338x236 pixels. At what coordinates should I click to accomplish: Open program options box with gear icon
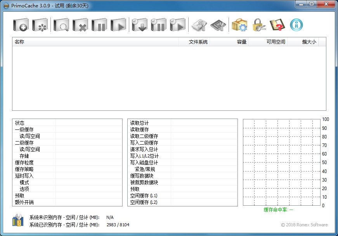[x=239, y=25]
